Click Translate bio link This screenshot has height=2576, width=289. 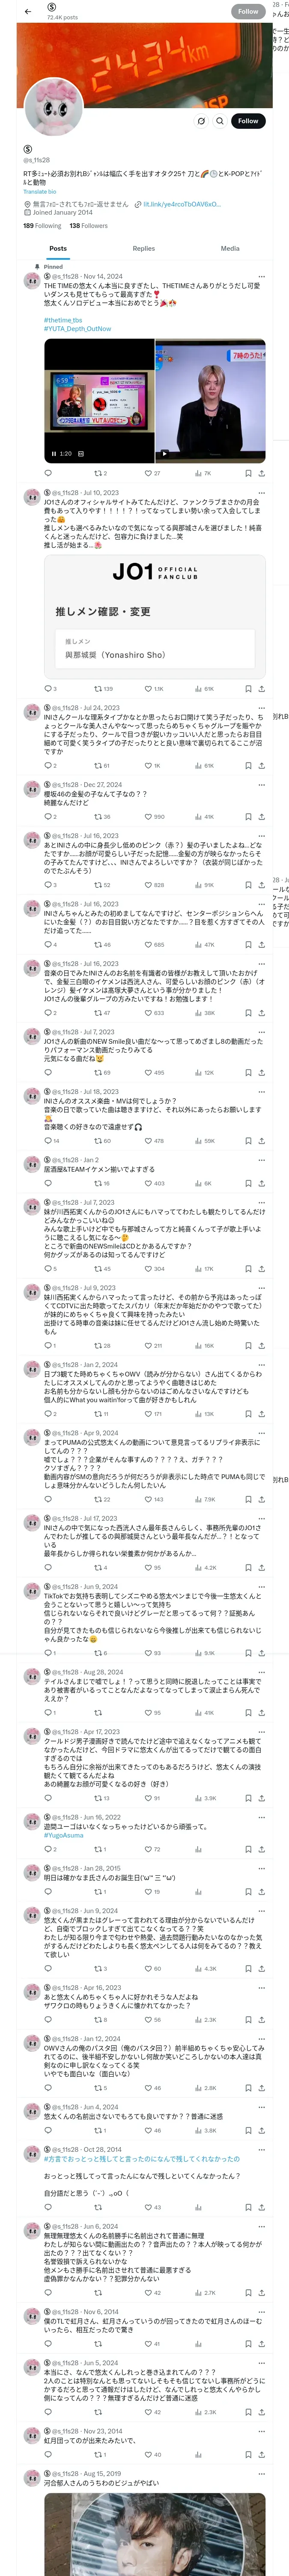point(40,191)
